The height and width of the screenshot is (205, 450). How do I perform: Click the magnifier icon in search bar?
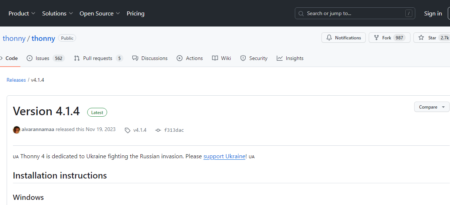click(x=301, y=14)
